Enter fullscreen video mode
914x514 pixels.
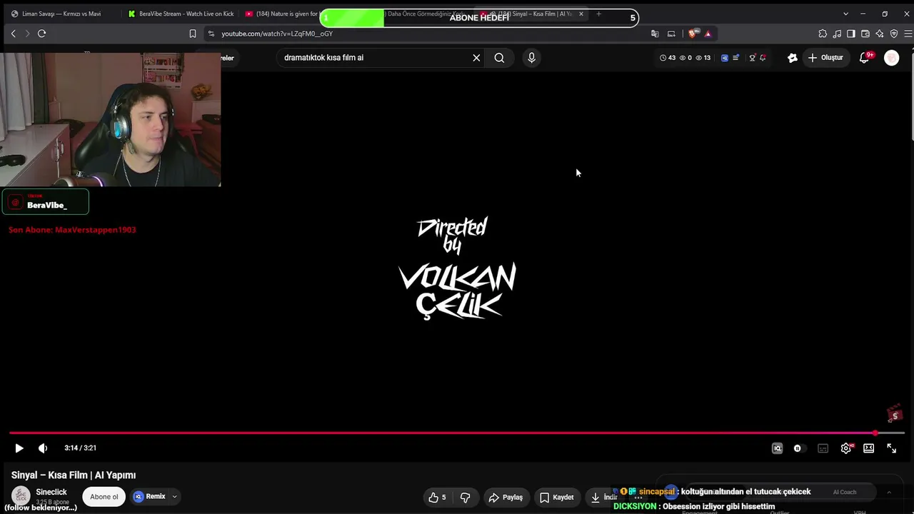891,448
